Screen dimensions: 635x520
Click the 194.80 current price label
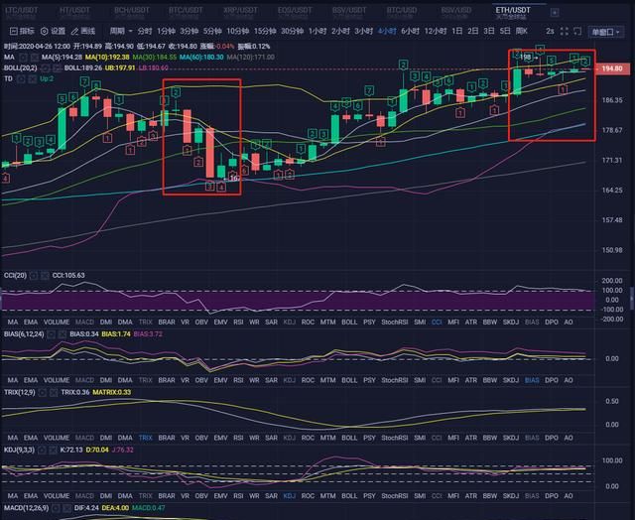[612, 68]
